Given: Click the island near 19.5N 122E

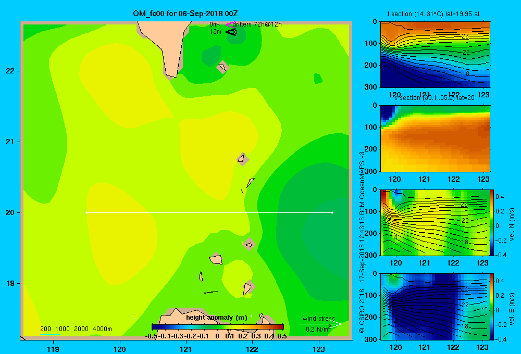Looking at the screenshot, I should (250, 244).
